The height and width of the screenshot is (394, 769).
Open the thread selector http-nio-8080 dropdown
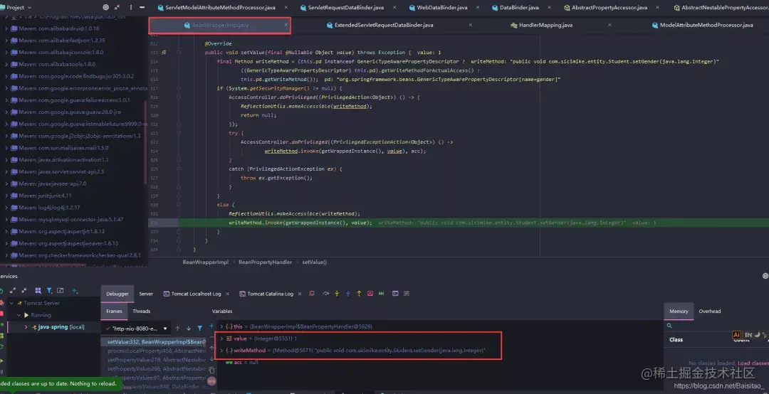tap(136, 329)
